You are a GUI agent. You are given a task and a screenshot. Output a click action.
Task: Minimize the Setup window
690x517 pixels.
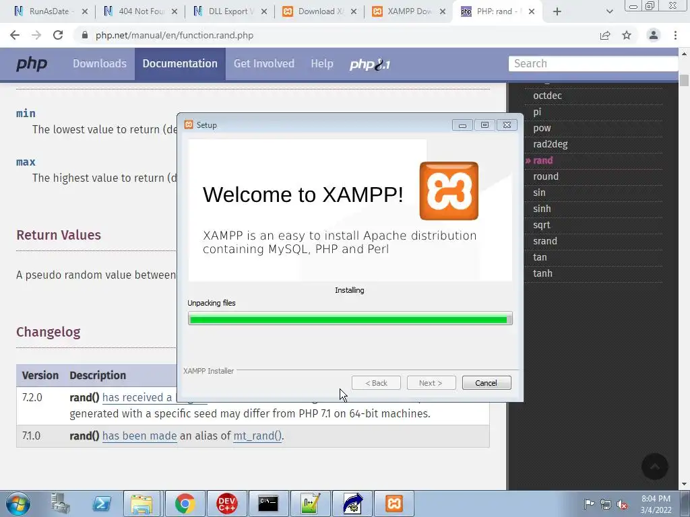[462, 125]
